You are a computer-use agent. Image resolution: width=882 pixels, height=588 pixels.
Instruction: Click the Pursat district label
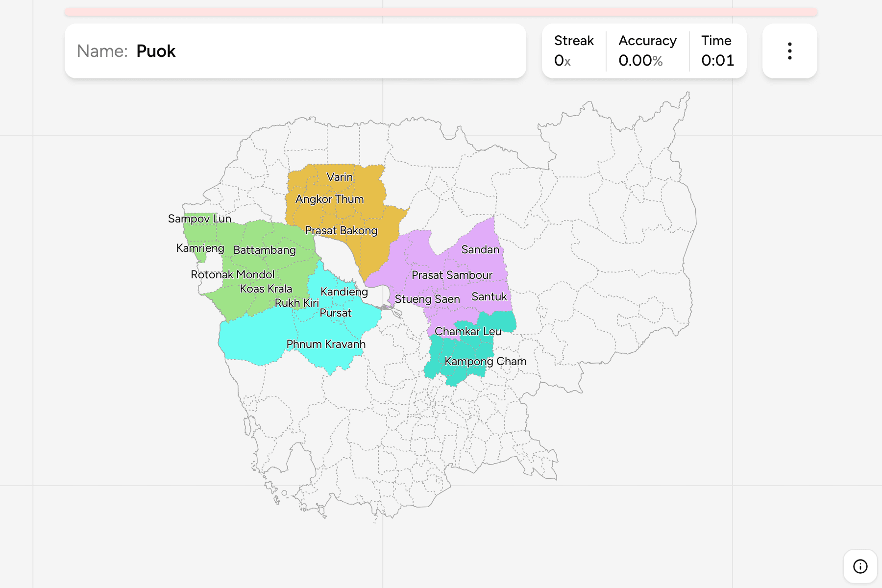point(336,313)
